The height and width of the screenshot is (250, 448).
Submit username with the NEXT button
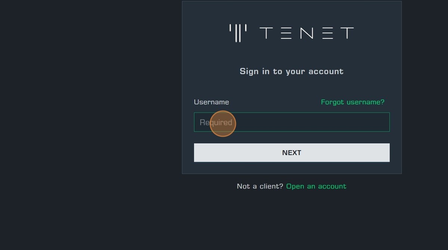tap(292, 153)
